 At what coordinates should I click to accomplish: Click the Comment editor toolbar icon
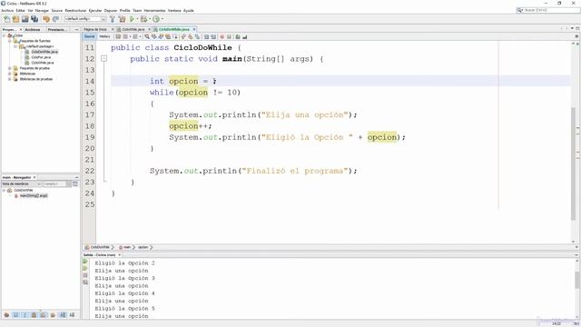238,36
